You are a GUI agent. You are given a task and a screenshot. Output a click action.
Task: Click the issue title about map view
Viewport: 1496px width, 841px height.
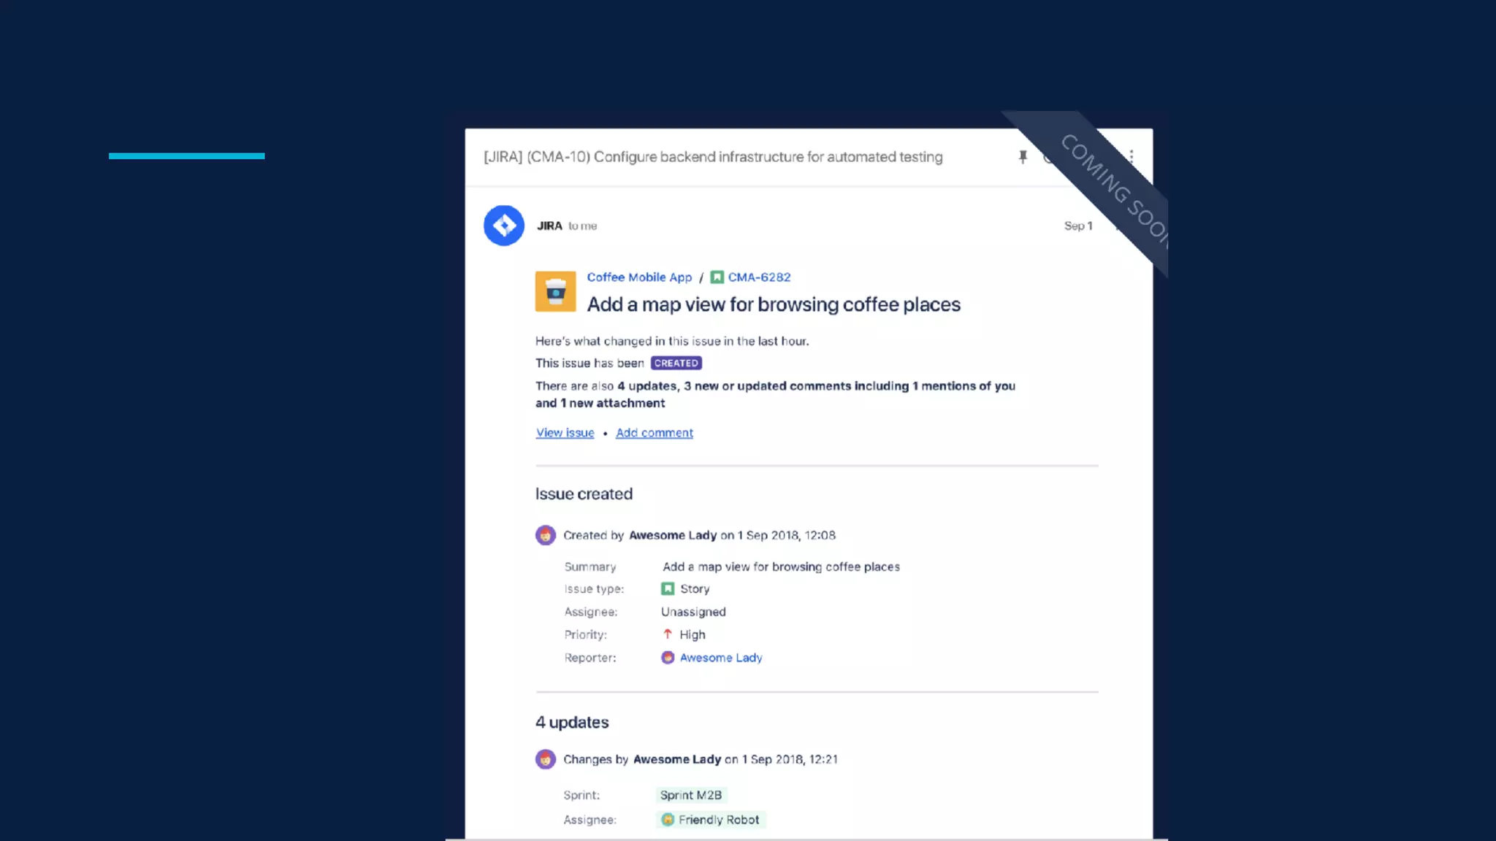(x=774, y=304)
